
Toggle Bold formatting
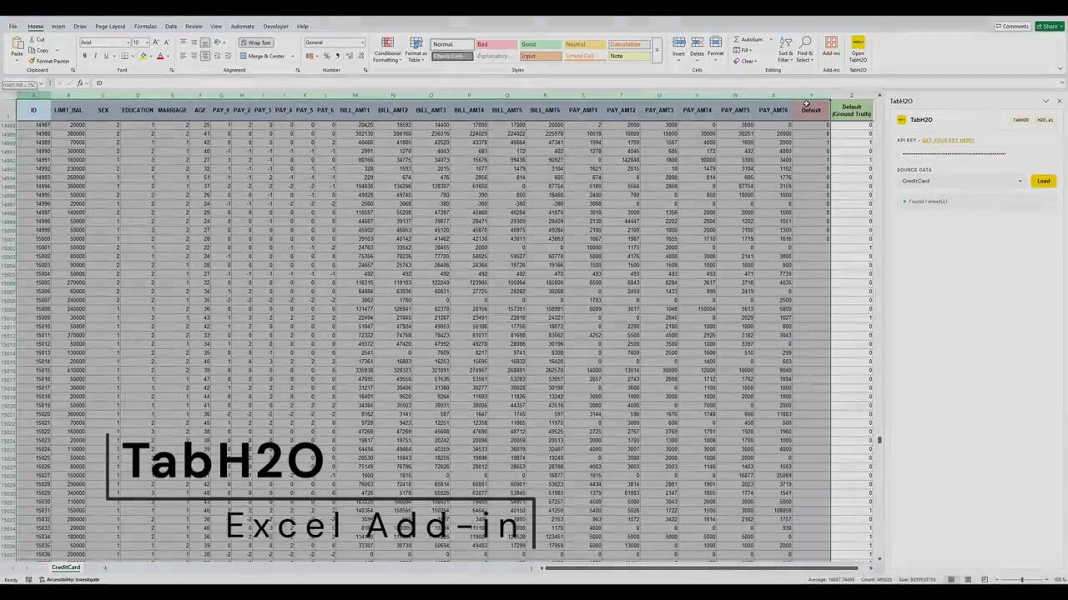pos(84,56)
